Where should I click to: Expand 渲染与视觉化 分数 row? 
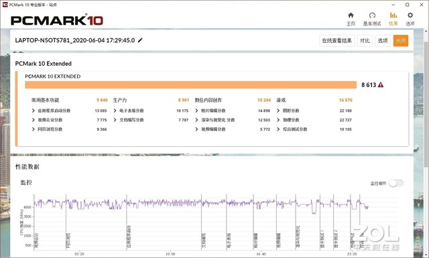coord(196,120)
